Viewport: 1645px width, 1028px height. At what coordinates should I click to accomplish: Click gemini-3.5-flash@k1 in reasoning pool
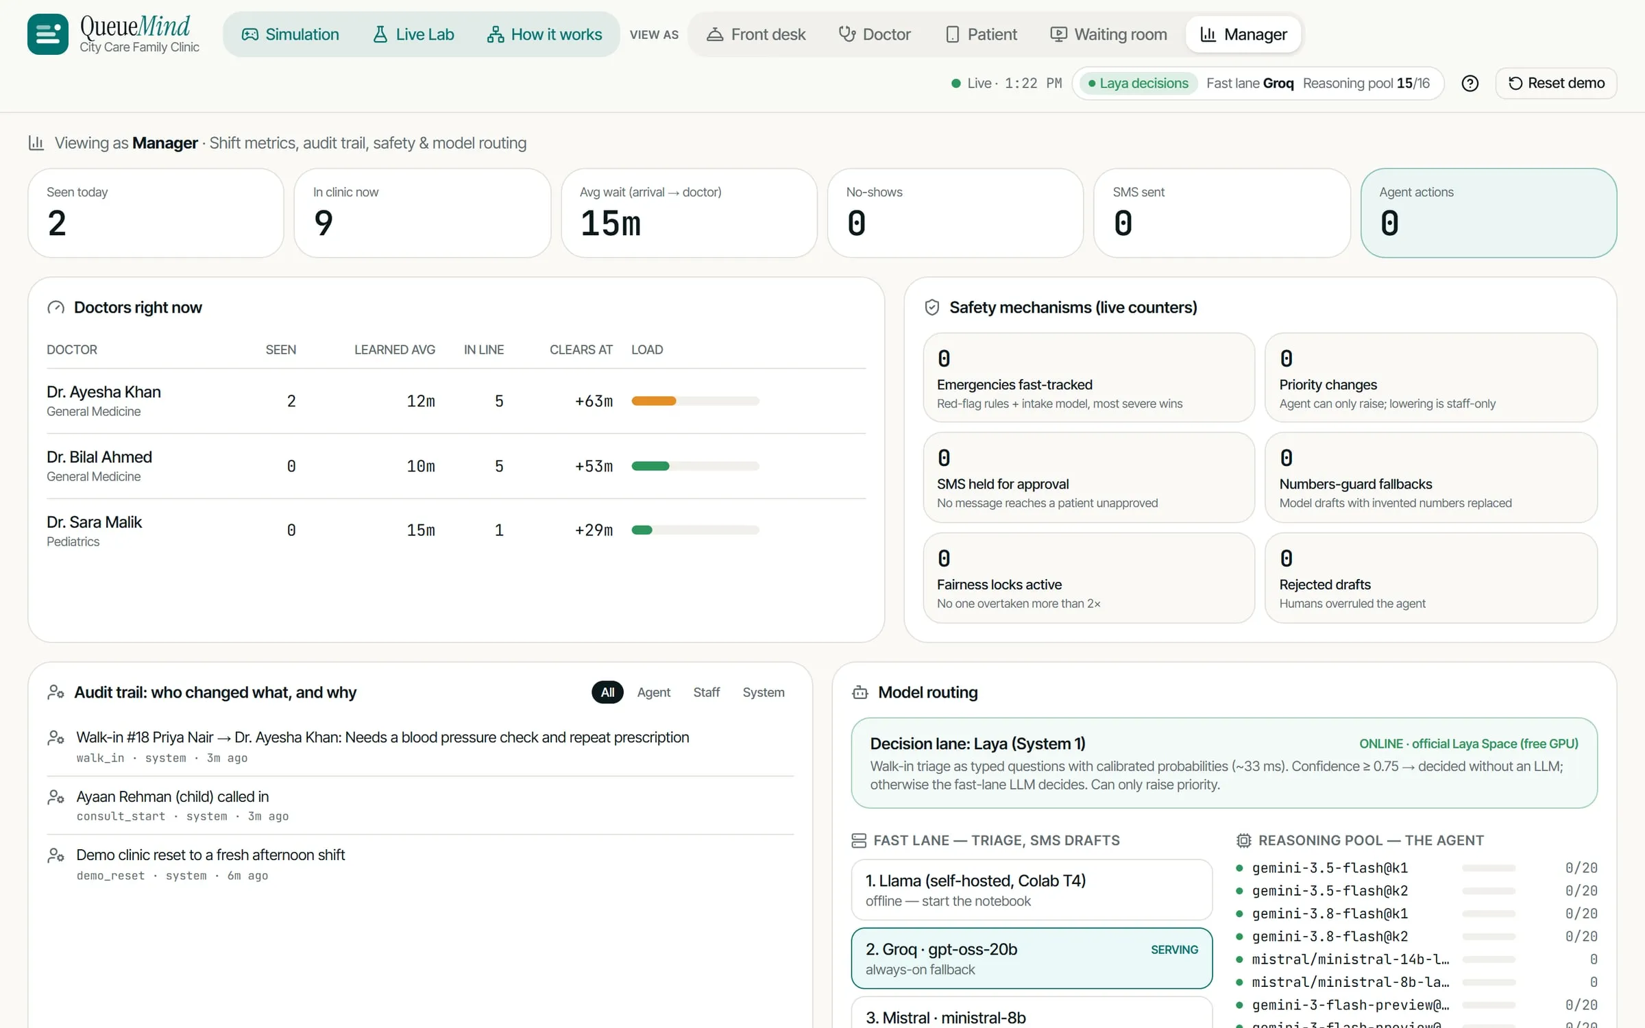coord(1330,868)
